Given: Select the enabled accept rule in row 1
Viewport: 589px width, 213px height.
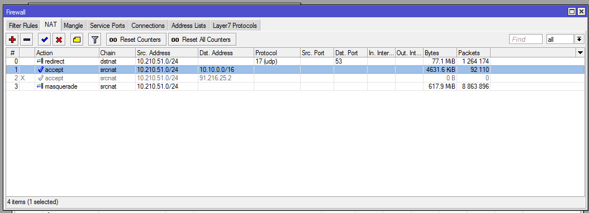Looking at the screenshot, I should click(295, 69).
